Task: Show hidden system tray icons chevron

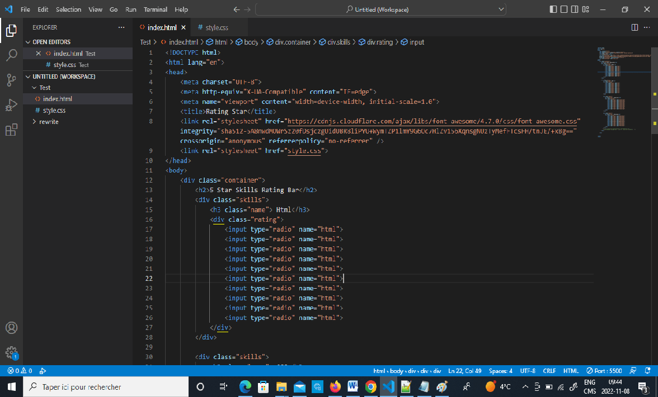Action: pos(525,386)
